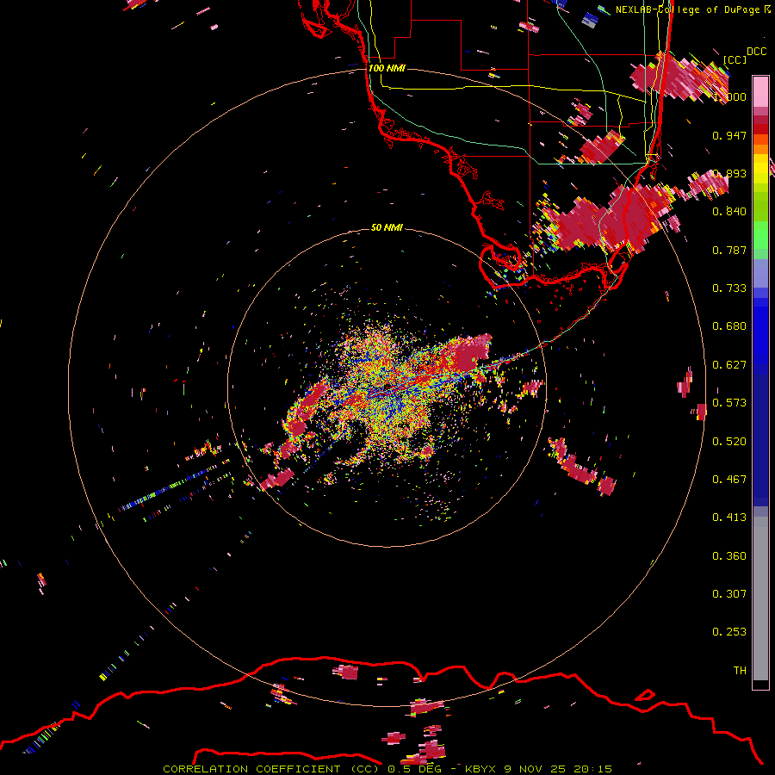
Task: Select the 0.733 scale value
Action: pos(729,288)
